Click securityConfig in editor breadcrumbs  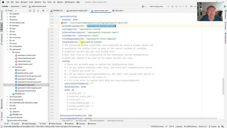[81, 121]
